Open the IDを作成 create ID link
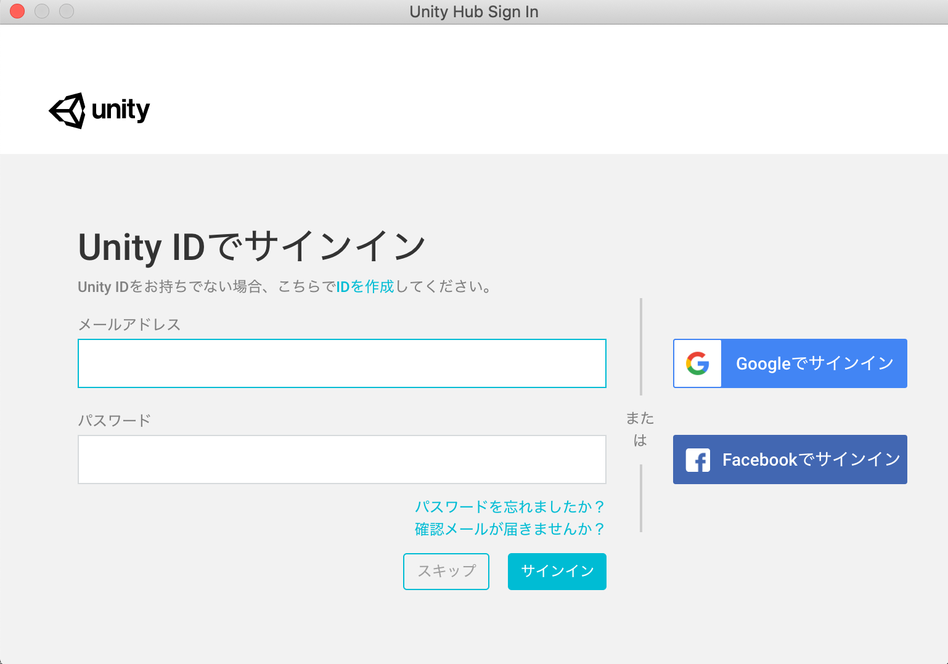This screenshot has width=948, height=664. (365, 286)
